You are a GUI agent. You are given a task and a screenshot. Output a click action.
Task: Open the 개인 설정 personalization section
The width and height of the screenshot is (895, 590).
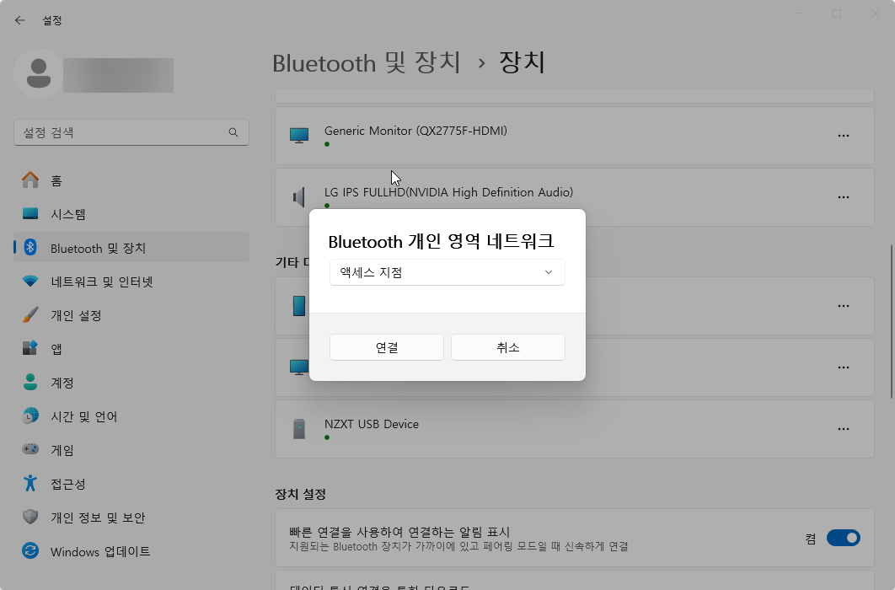point(84,314)
